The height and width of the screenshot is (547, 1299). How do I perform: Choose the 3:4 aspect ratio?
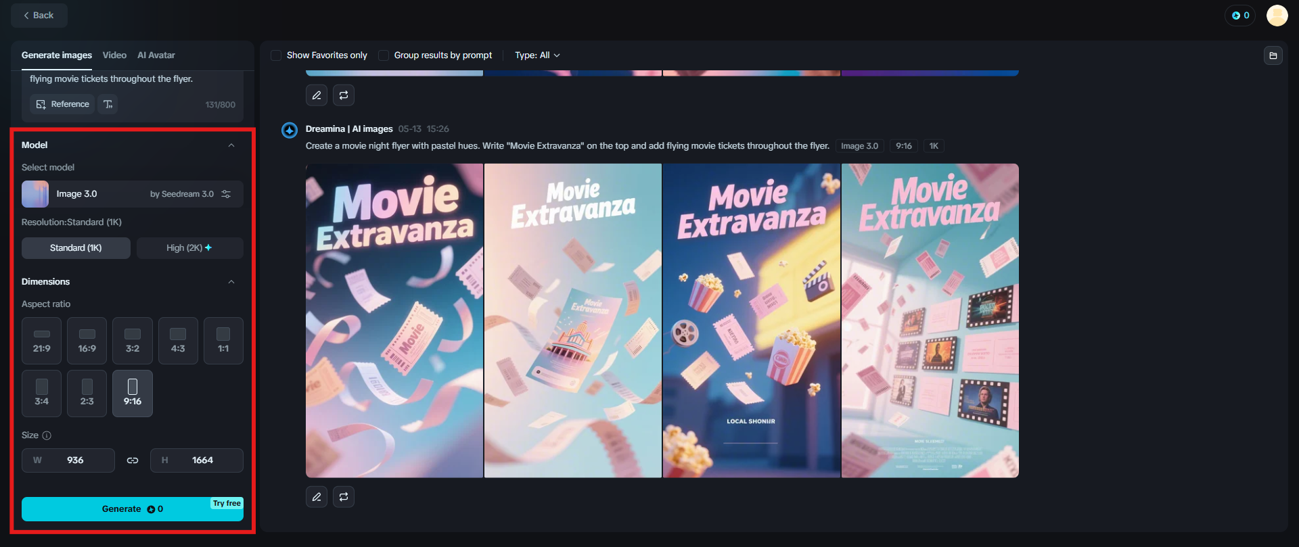coord(42,394)
